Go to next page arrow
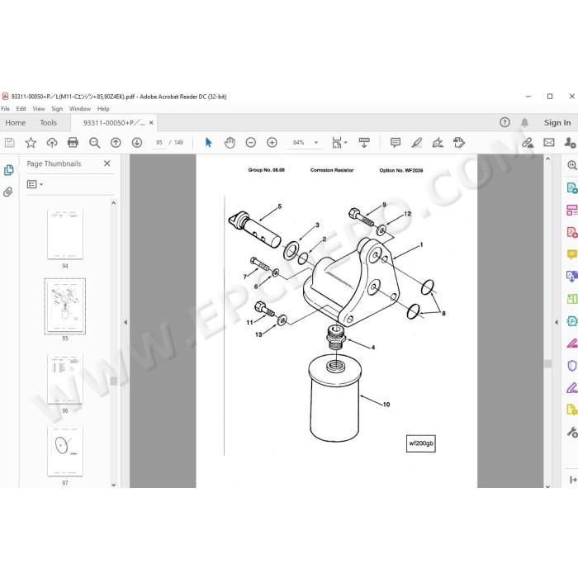 (137, 142)
